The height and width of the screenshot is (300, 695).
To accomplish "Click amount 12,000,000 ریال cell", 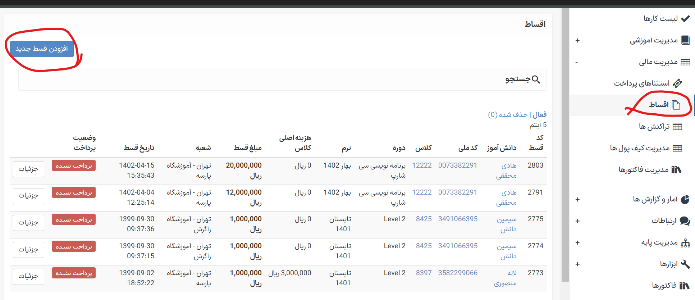I will [x=244, y=197].
